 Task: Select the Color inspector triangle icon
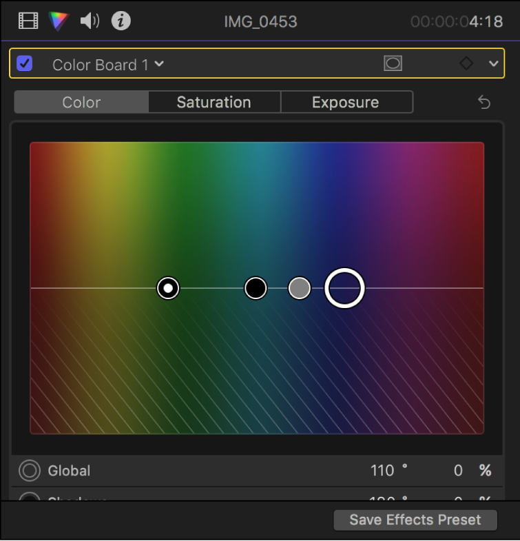59,21
